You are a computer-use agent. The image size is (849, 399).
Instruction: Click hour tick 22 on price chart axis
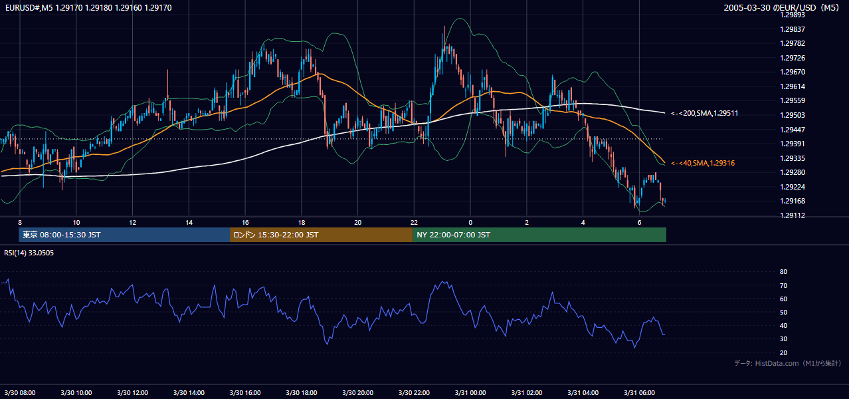pos(414,222)
